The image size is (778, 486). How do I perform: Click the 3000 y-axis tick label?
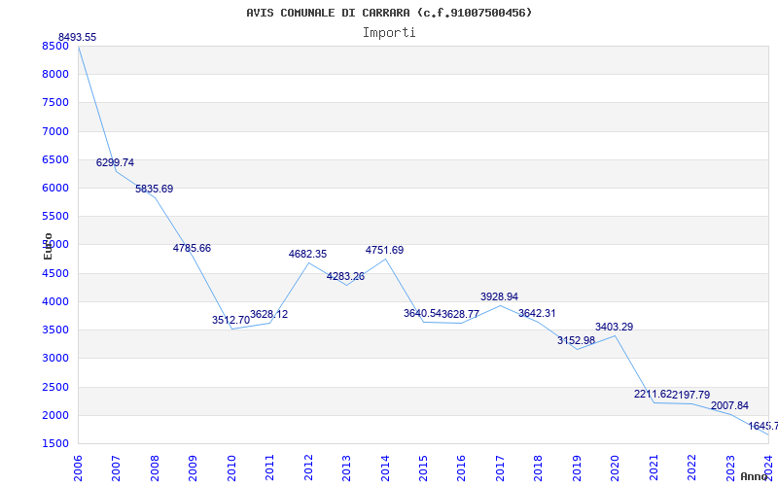(55, 358)
